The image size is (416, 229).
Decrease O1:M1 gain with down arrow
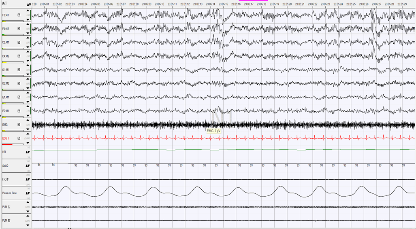coord(28,74)
